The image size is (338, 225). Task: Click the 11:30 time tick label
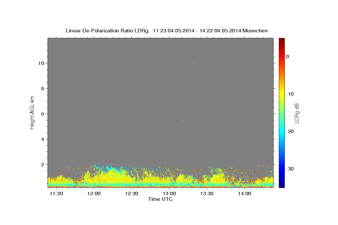(56, 194)
